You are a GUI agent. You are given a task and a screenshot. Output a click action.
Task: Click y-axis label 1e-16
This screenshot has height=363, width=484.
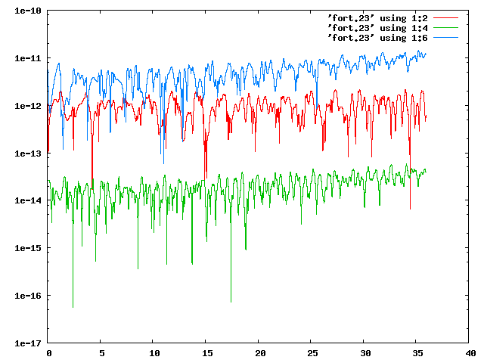pyautogui.click(x=28, y=296)
